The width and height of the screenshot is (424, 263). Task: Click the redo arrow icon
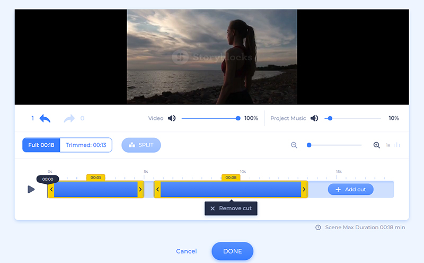[69, 118]
